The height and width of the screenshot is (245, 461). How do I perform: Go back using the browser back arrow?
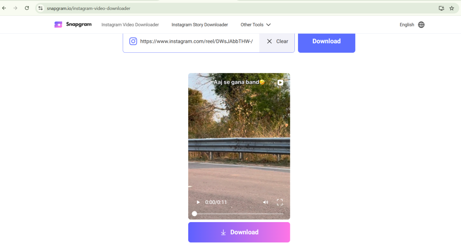pos(4,8)
